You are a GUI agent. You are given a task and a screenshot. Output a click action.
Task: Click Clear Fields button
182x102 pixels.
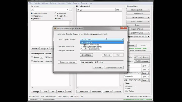click(x=86, y=55)
